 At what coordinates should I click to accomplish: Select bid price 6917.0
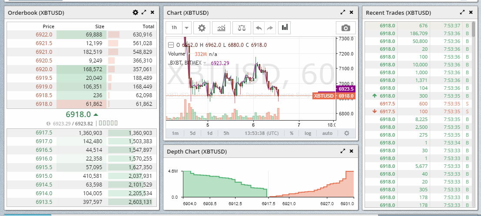(44, 141)
